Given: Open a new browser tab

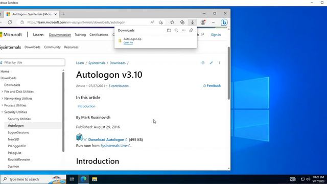Looking at the screenshot, I should [x=63, y=14].
